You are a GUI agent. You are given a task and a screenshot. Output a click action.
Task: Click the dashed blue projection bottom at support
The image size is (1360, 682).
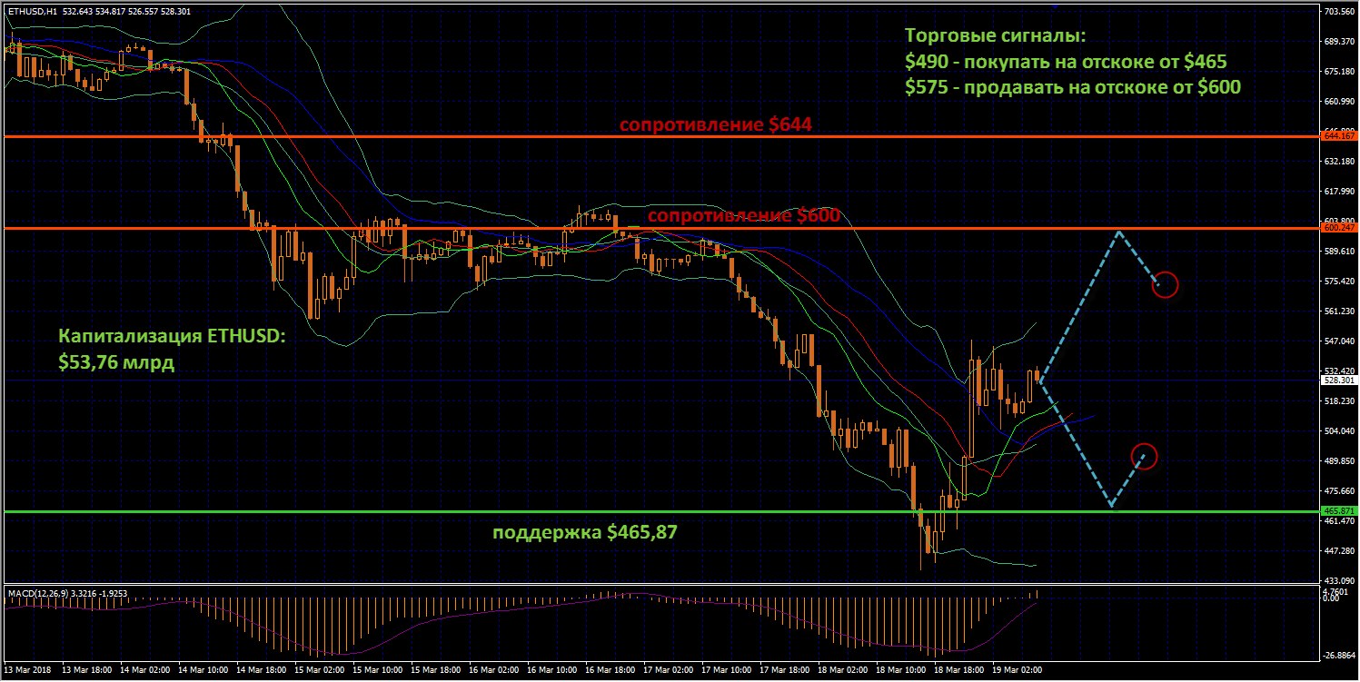tap(1111, 505)
